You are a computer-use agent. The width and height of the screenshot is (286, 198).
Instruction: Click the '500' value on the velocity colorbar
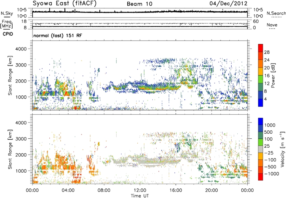268,132
